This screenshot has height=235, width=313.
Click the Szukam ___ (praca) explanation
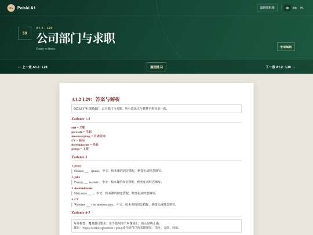click(118, 171)
